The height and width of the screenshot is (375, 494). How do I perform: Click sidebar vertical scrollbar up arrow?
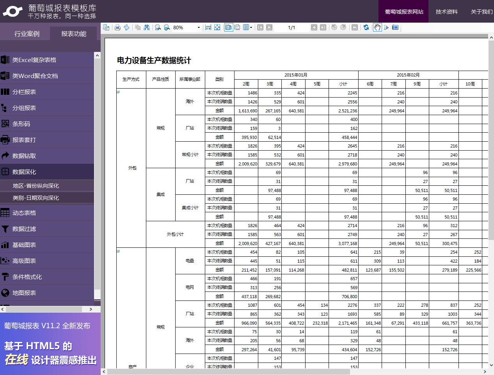pos(97,56)
